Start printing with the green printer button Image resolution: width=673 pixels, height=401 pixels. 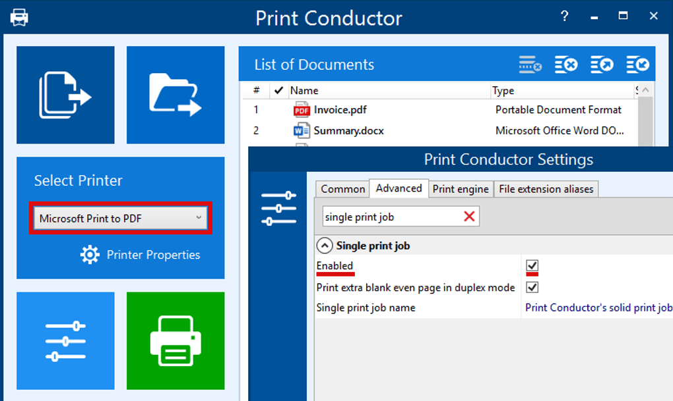tap(175, 340)
